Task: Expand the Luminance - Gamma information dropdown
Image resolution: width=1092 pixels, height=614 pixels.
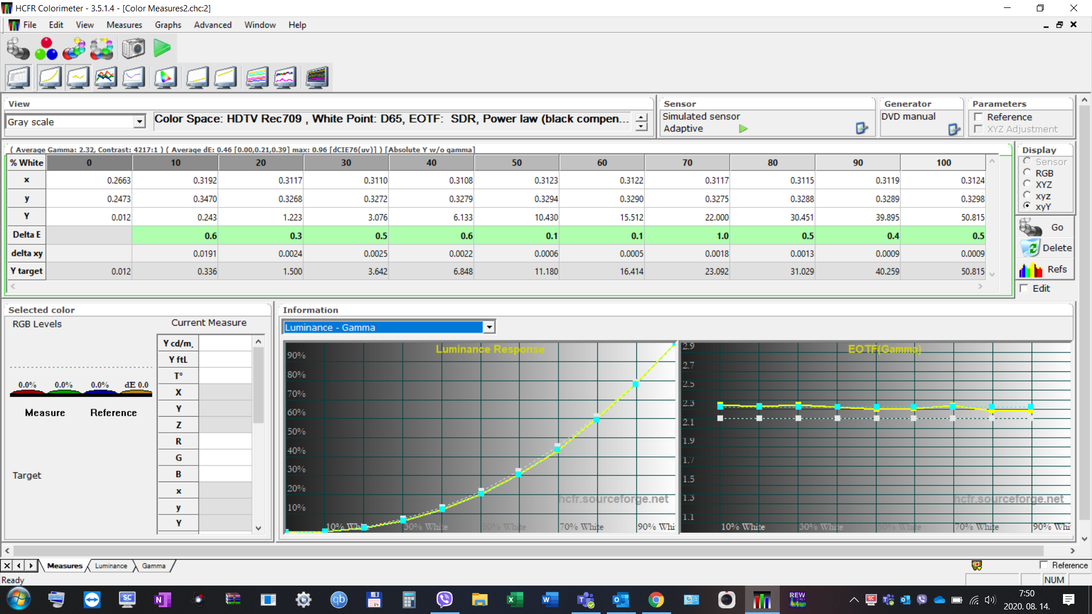Action: click(x=489, y=327)
